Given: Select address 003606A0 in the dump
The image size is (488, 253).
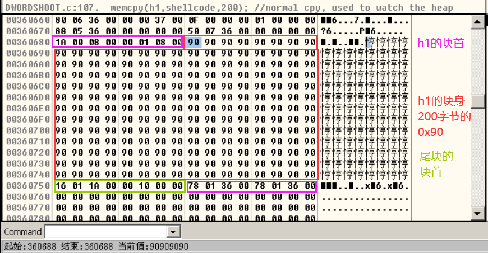Looking at the screenshot, I should click(x=28, y=64).
